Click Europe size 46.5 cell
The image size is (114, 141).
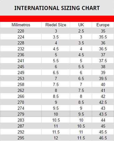point(103,138)
